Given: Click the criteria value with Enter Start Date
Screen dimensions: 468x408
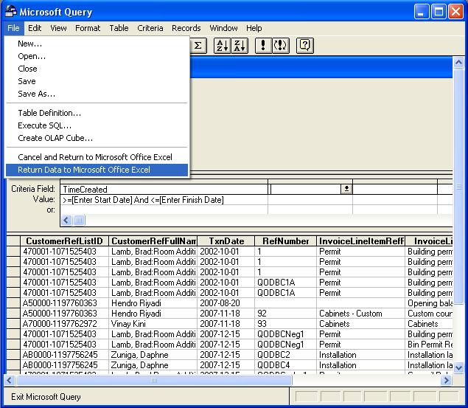Looking at the screenshot, I should pos(164,200).
